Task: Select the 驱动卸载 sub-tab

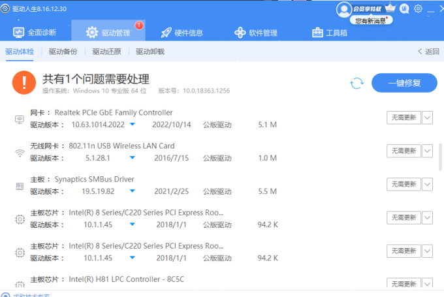Action: pyautogui.click(x=150, y=52)
